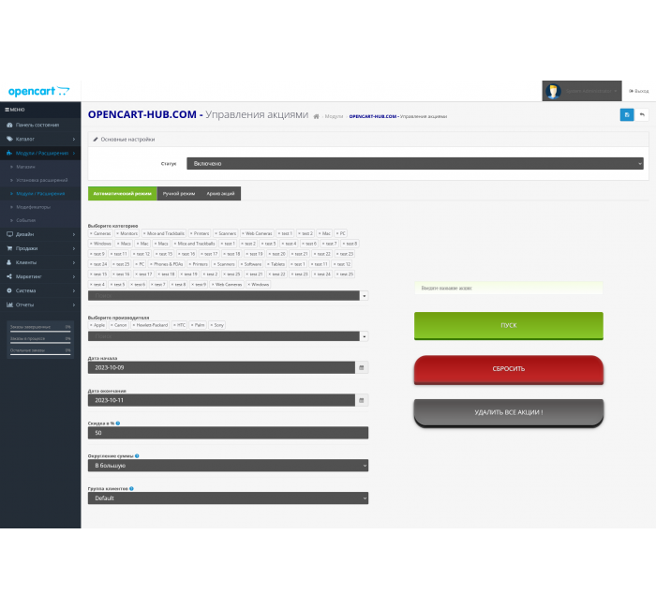Remove the Sony manufacturer tag with ×
This screenshot has width=656, height=609.
coord(211,325)
